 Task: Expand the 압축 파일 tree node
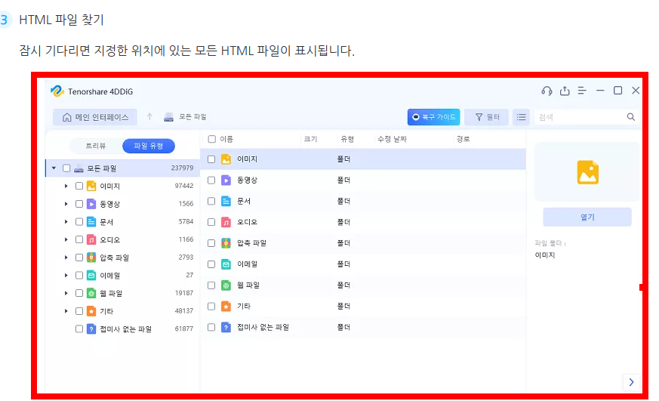(66, 258)
